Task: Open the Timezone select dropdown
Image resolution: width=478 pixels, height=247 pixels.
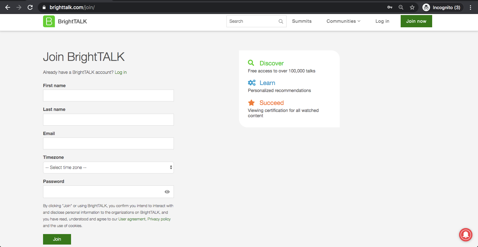Action: [x=108, y=168]
